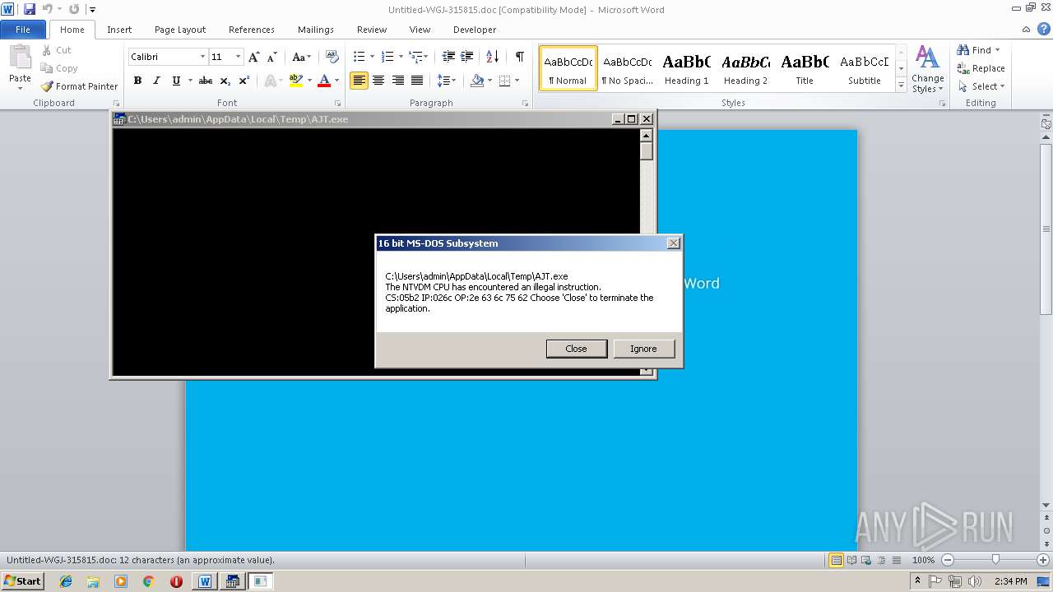Click Increase Indent icon

pos(467,57)
